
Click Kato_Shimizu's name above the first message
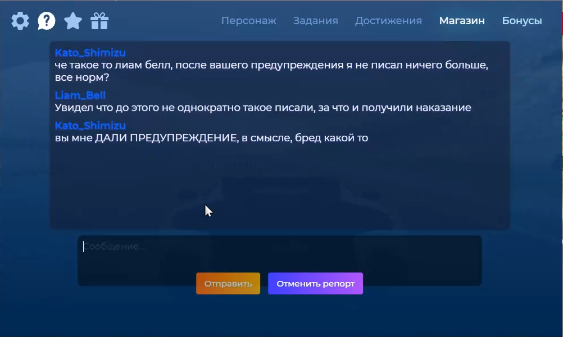(90, 52)
